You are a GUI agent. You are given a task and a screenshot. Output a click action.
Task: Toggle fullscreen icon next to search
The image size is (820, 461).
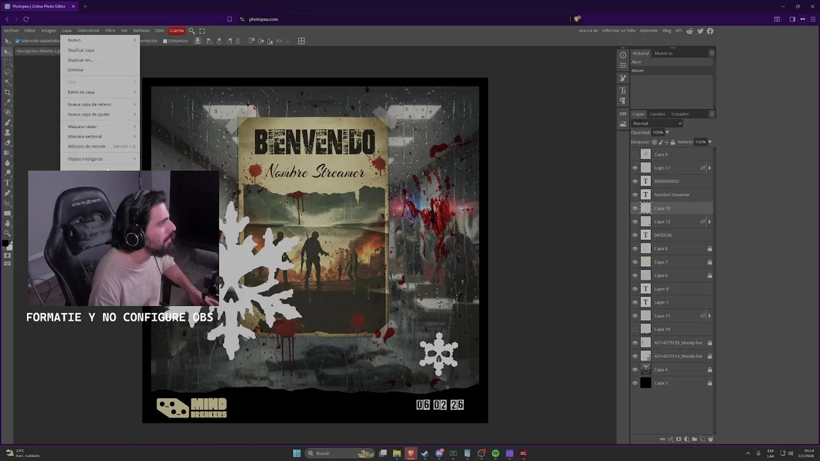202,31
